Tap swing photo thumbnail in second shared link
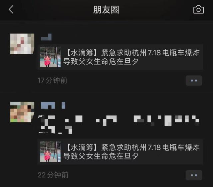 click(x=50, y=152)
